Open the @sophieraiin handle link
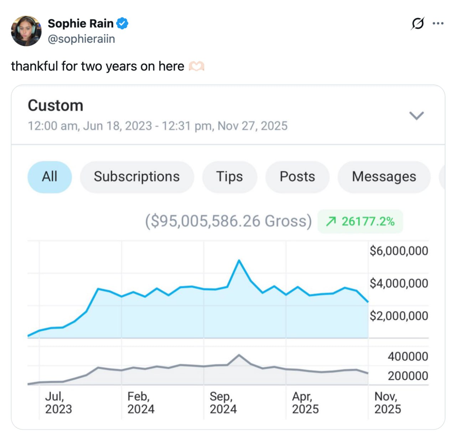This screenshot has width=456, height=443. pyautogui.click(x=81, y=39)
